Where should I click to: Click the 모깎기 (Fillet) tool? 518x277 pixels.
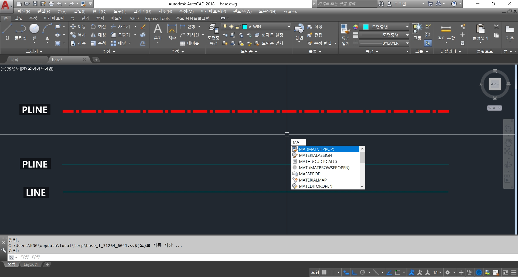(120, 35)
